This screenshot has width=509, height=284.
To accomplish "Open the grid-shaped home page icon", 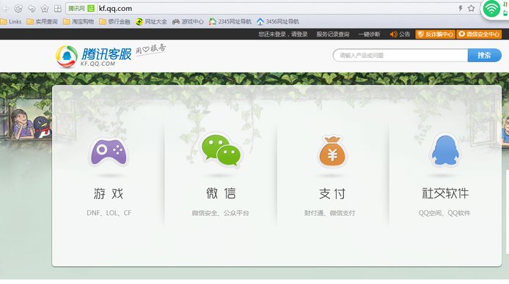I will click(x=58, y=9).
